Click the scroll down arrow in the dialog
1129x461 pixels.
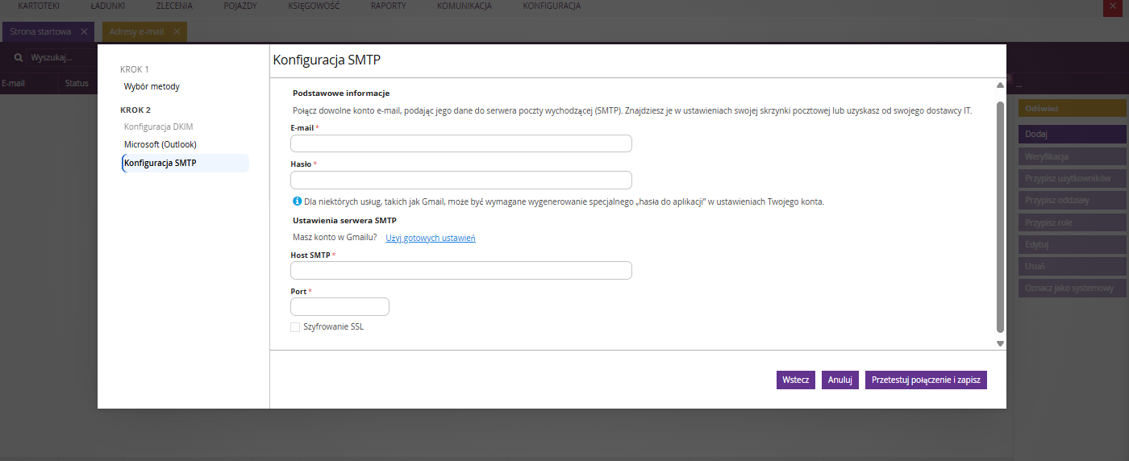point(1000,343)
